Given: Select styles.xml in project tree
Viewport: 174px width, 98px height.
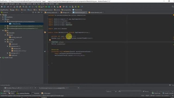Looking at the screenshot, I should (x=14, y=55).
